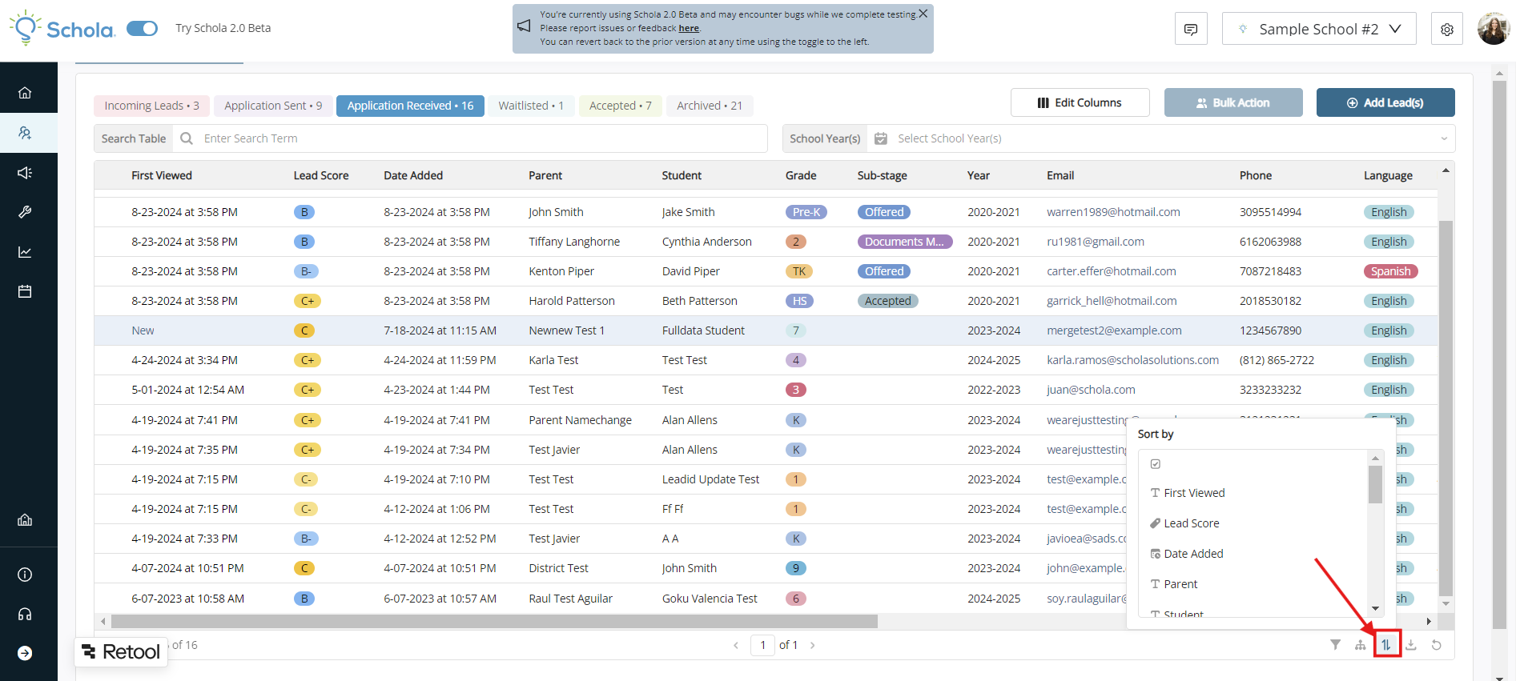Open the Info circle sidebar icon

pyautogui.click(x=25, y=575)
